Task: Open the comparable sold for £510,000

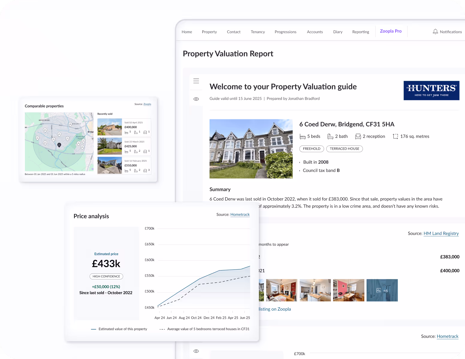Action: (124, 165)
